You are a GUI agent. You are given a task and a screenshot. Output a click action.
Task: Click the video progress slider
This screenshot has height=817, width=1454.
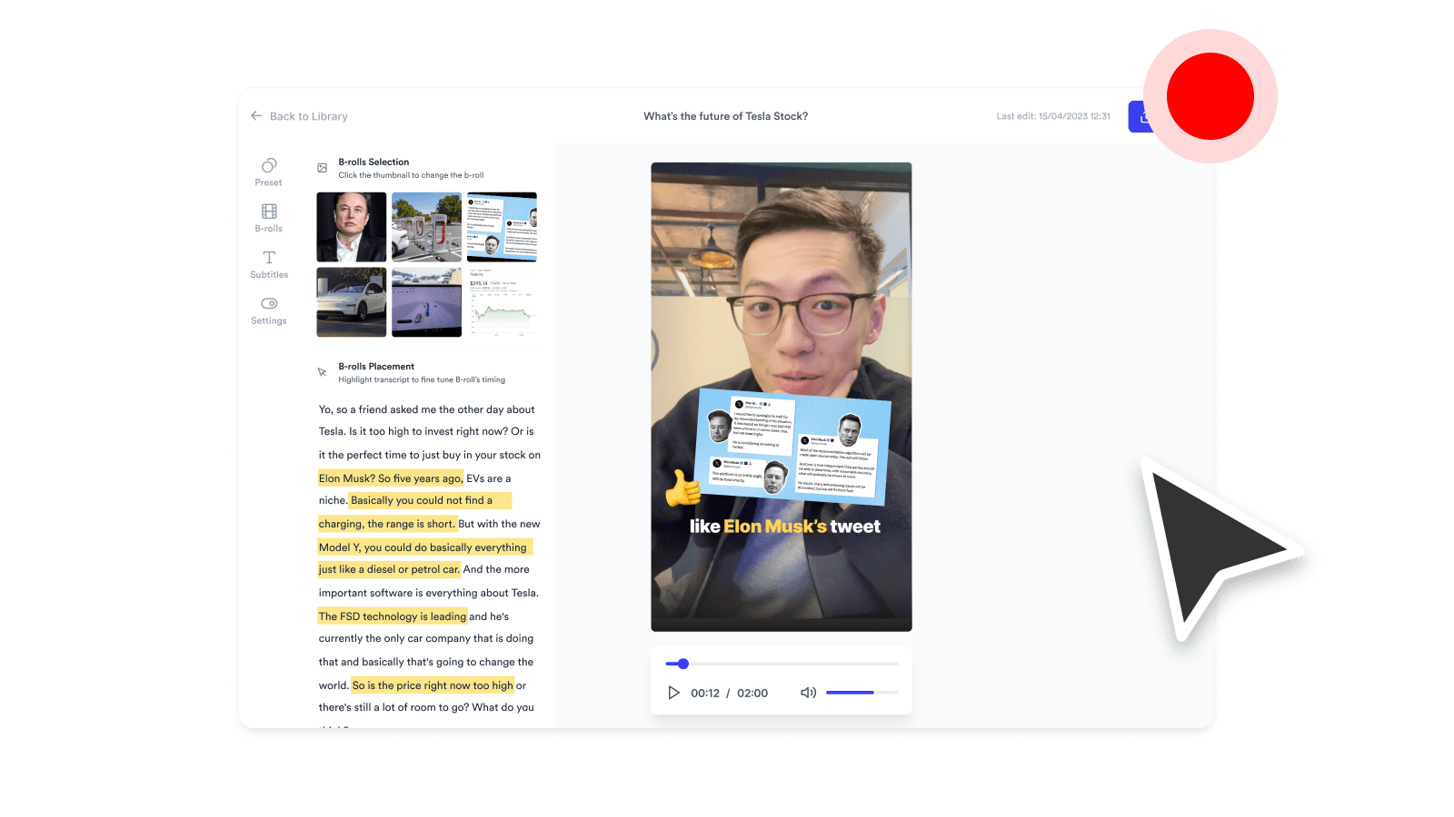pos(782,664)
